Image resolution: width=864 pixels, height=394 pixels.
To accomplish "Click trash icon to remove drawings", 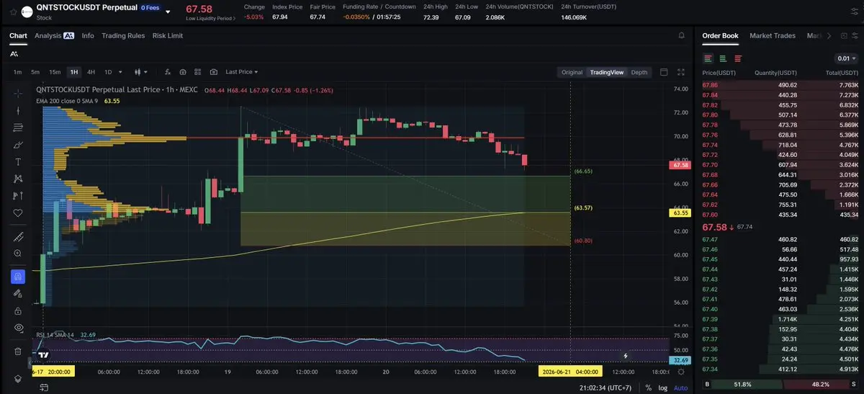I will tap(18, 352).
